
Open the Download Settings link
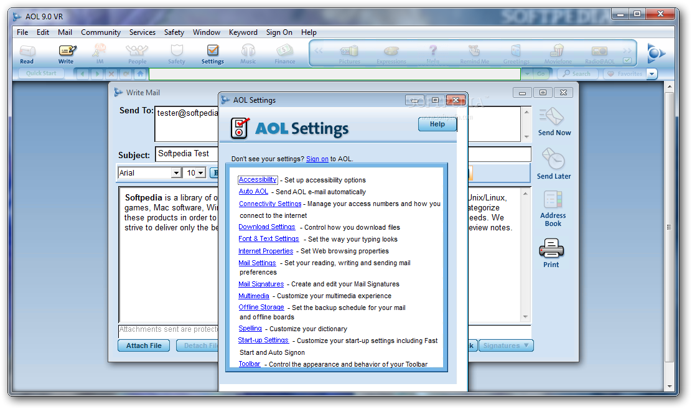[267, 227]
